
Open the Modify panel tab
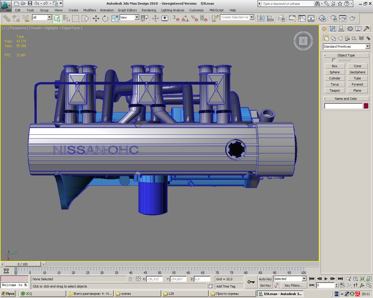(x=332, y=29)
